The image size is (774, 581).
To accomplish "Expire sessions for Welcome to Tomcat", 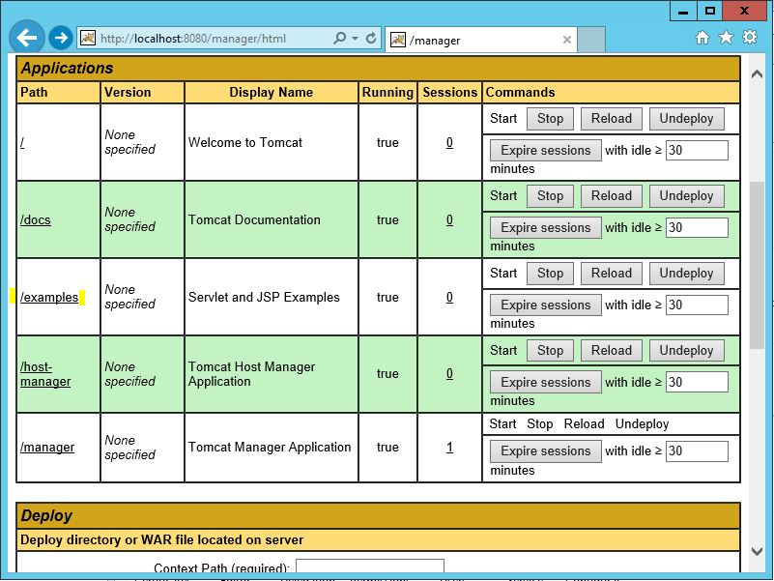I will (x=545, y=150).
